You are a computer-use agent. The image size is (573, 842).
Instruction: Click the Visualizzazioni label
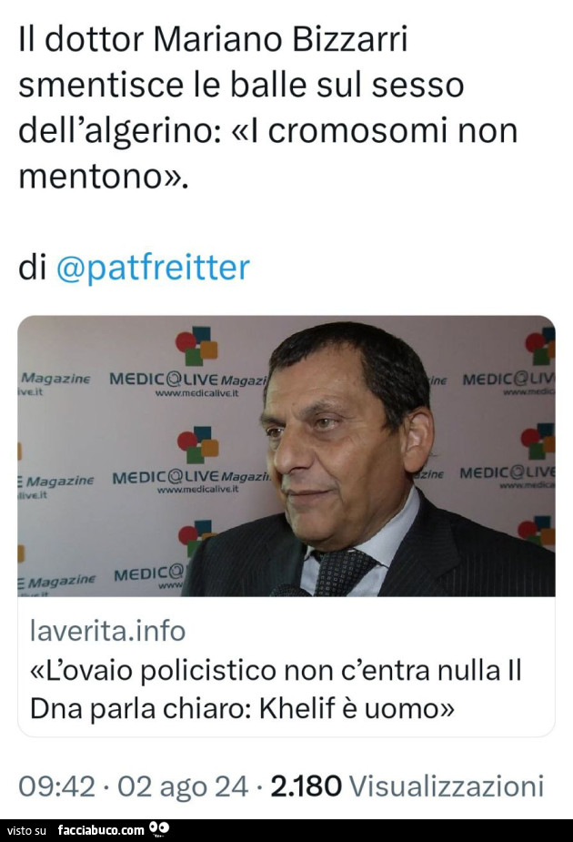(446, 785)
